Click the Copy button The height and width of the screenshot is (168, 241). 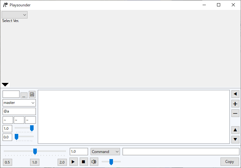point(229,162)
